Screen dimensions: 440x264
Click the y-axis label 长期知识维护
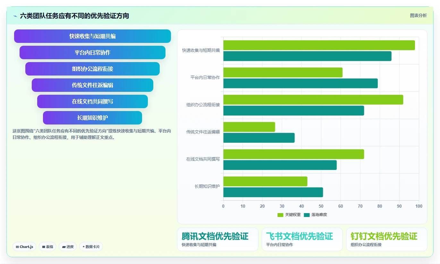pyautogui.click(x=207, y=186)
